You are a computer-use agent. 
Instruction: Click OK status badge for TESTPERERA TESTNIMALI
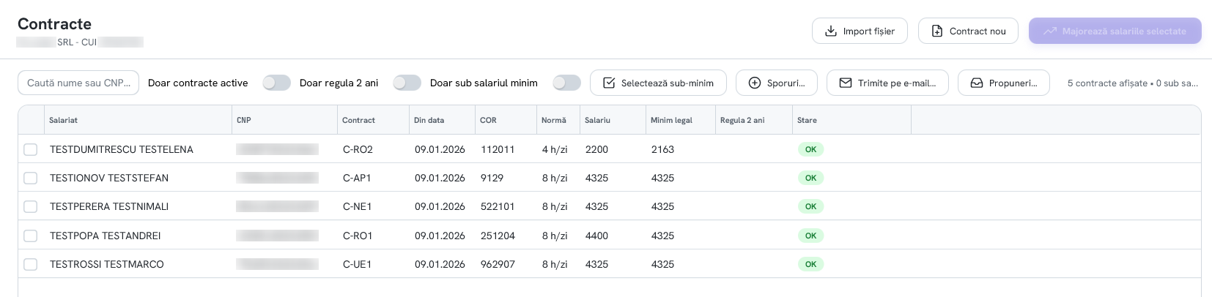(x=810, y=206)
